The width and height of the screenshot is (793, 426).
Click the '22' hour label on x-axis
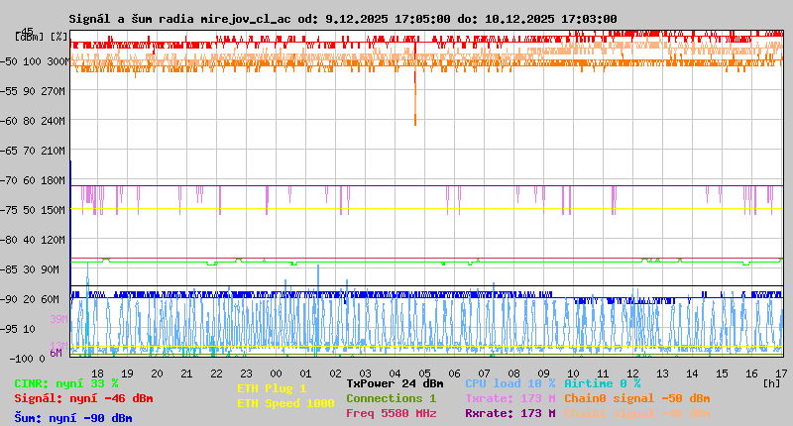click(x=216, y=373)
